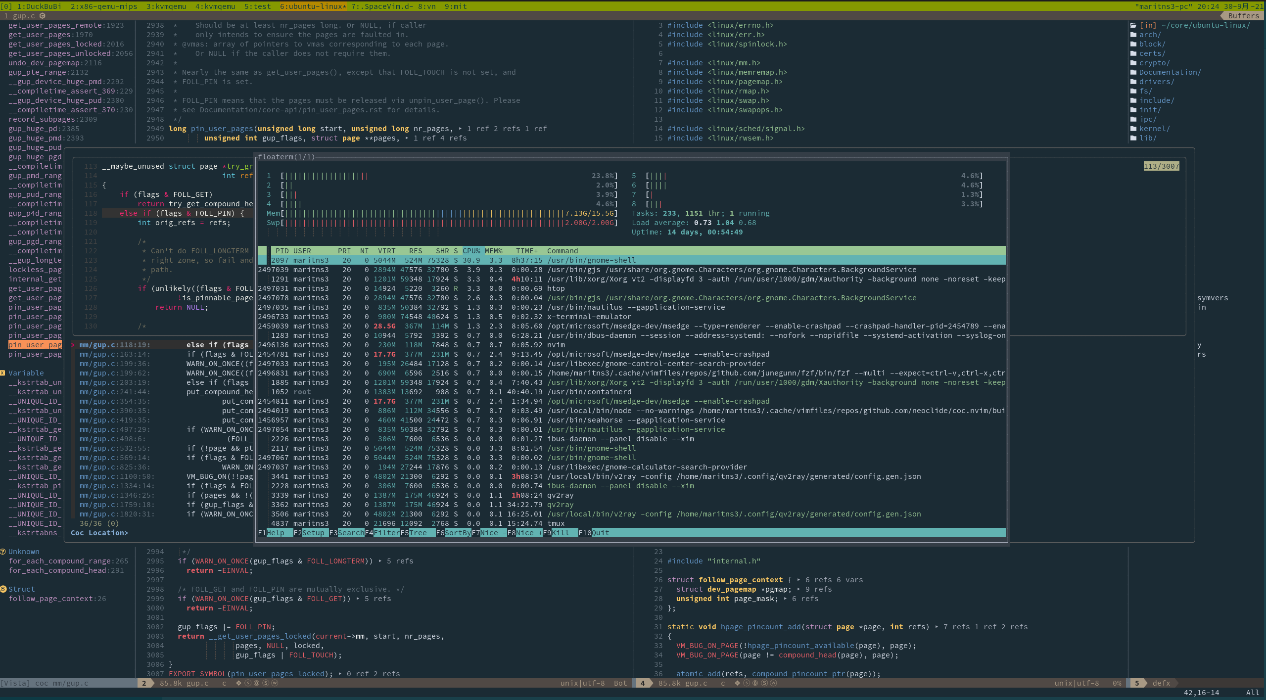Select htop process row PID 2097 gnome-shell
Screen dimensions: 1266x700
coord(632,260)
